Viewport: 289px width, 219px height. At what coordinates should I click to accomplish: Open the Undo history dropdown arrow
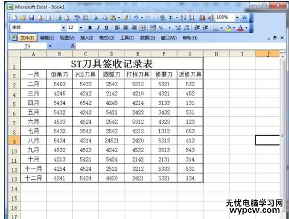142,18
